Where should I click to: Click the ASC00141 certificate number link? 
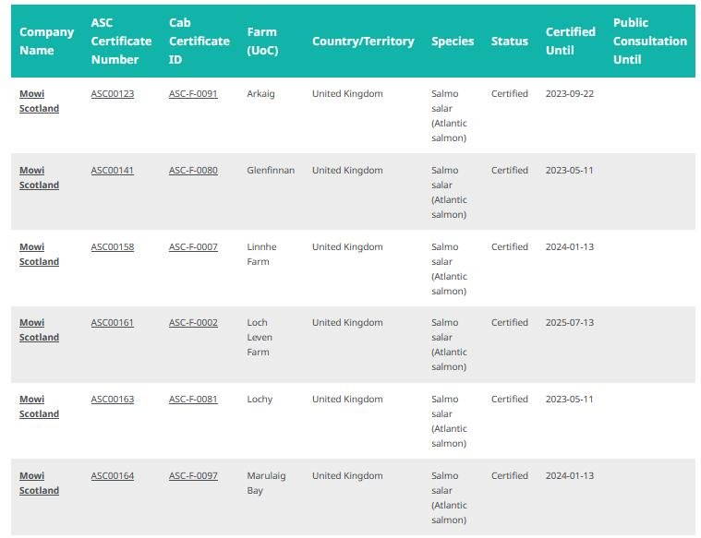pos(112,170)
